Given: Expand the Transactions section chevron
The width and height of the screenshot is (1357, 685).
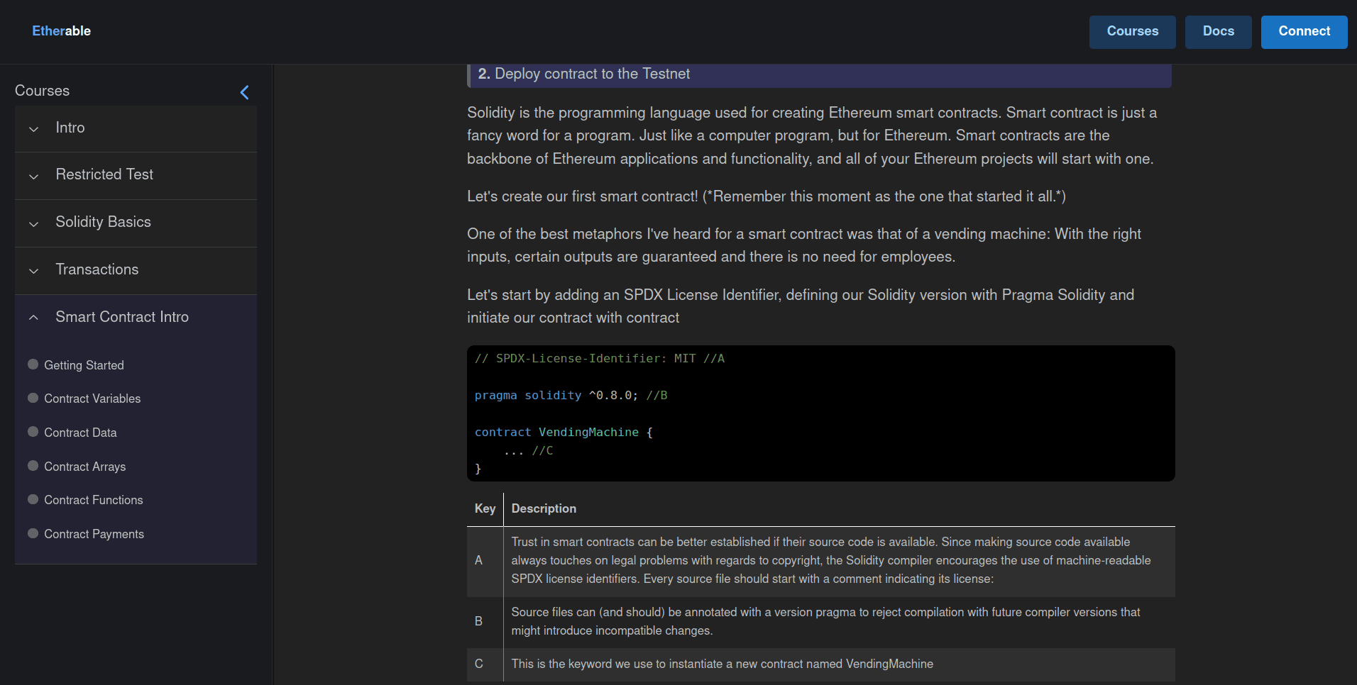Looking at the screenshot, I should pyautogui.click(x=33, y=271).
